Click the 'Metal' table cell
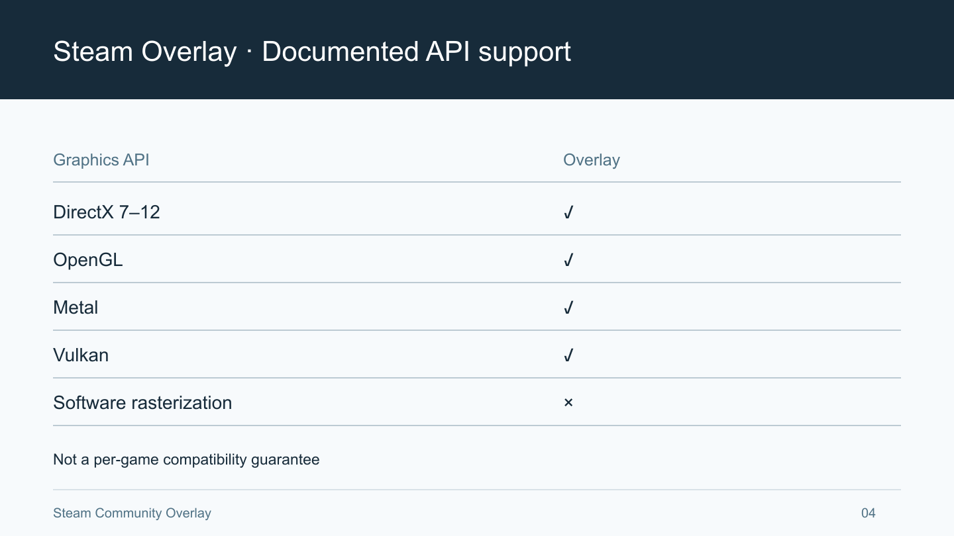This screenshot has height=536, width=954. click(76, 308)
